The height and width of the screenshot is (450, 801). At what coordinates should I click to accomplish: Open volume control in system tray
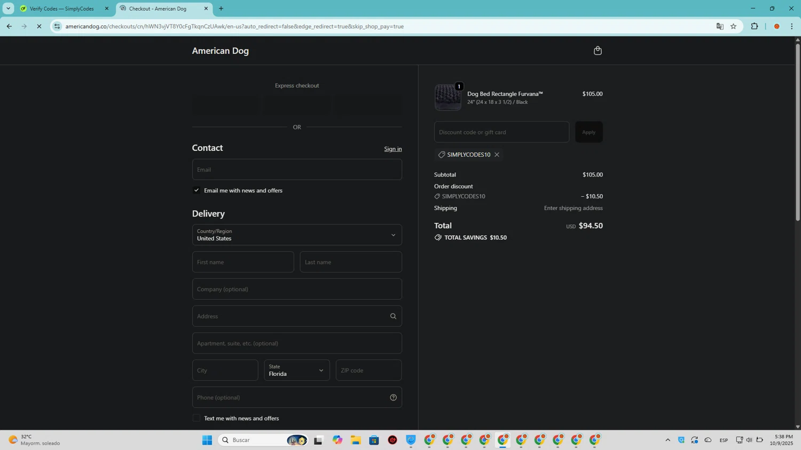tap(749, 440)
